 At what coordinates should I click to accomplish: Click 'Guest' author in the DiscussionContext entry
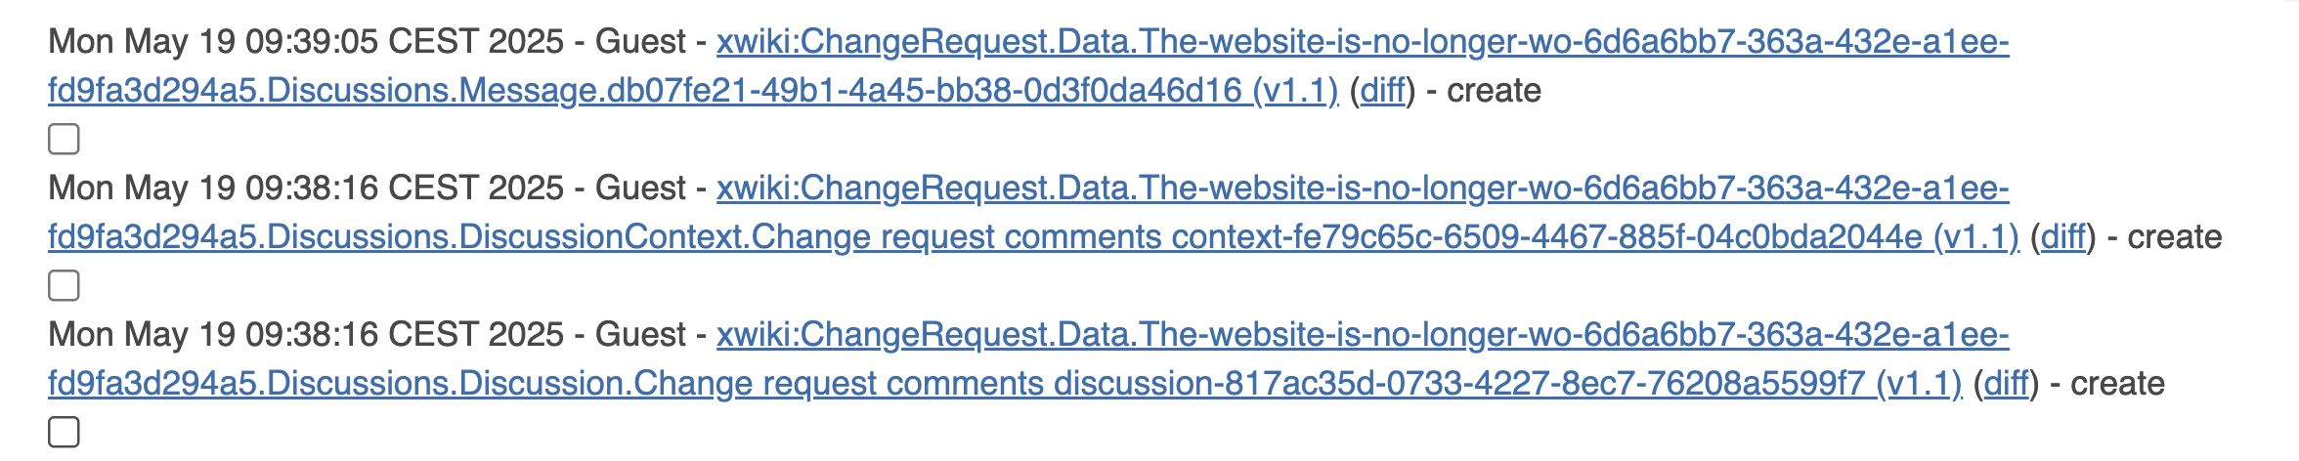point(641,189)
